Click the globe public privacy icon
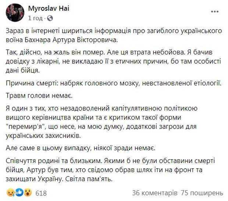The width and height of the screenshot is (228, 201). [50, 18]
